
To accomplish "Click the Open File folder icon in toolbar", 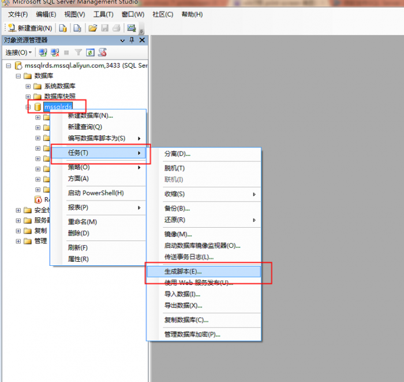I will click(93, 28).
